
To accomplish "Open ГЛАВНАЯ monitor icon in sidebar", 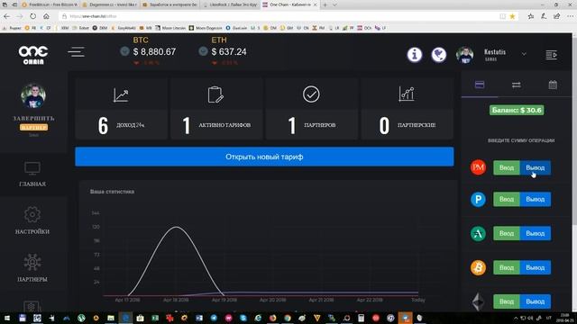I will pyautogui.click(x=32, y=168).
